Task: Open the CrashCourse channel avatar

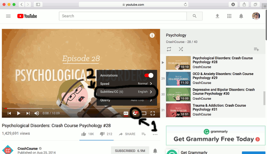Action: click(x=8, y=150)
